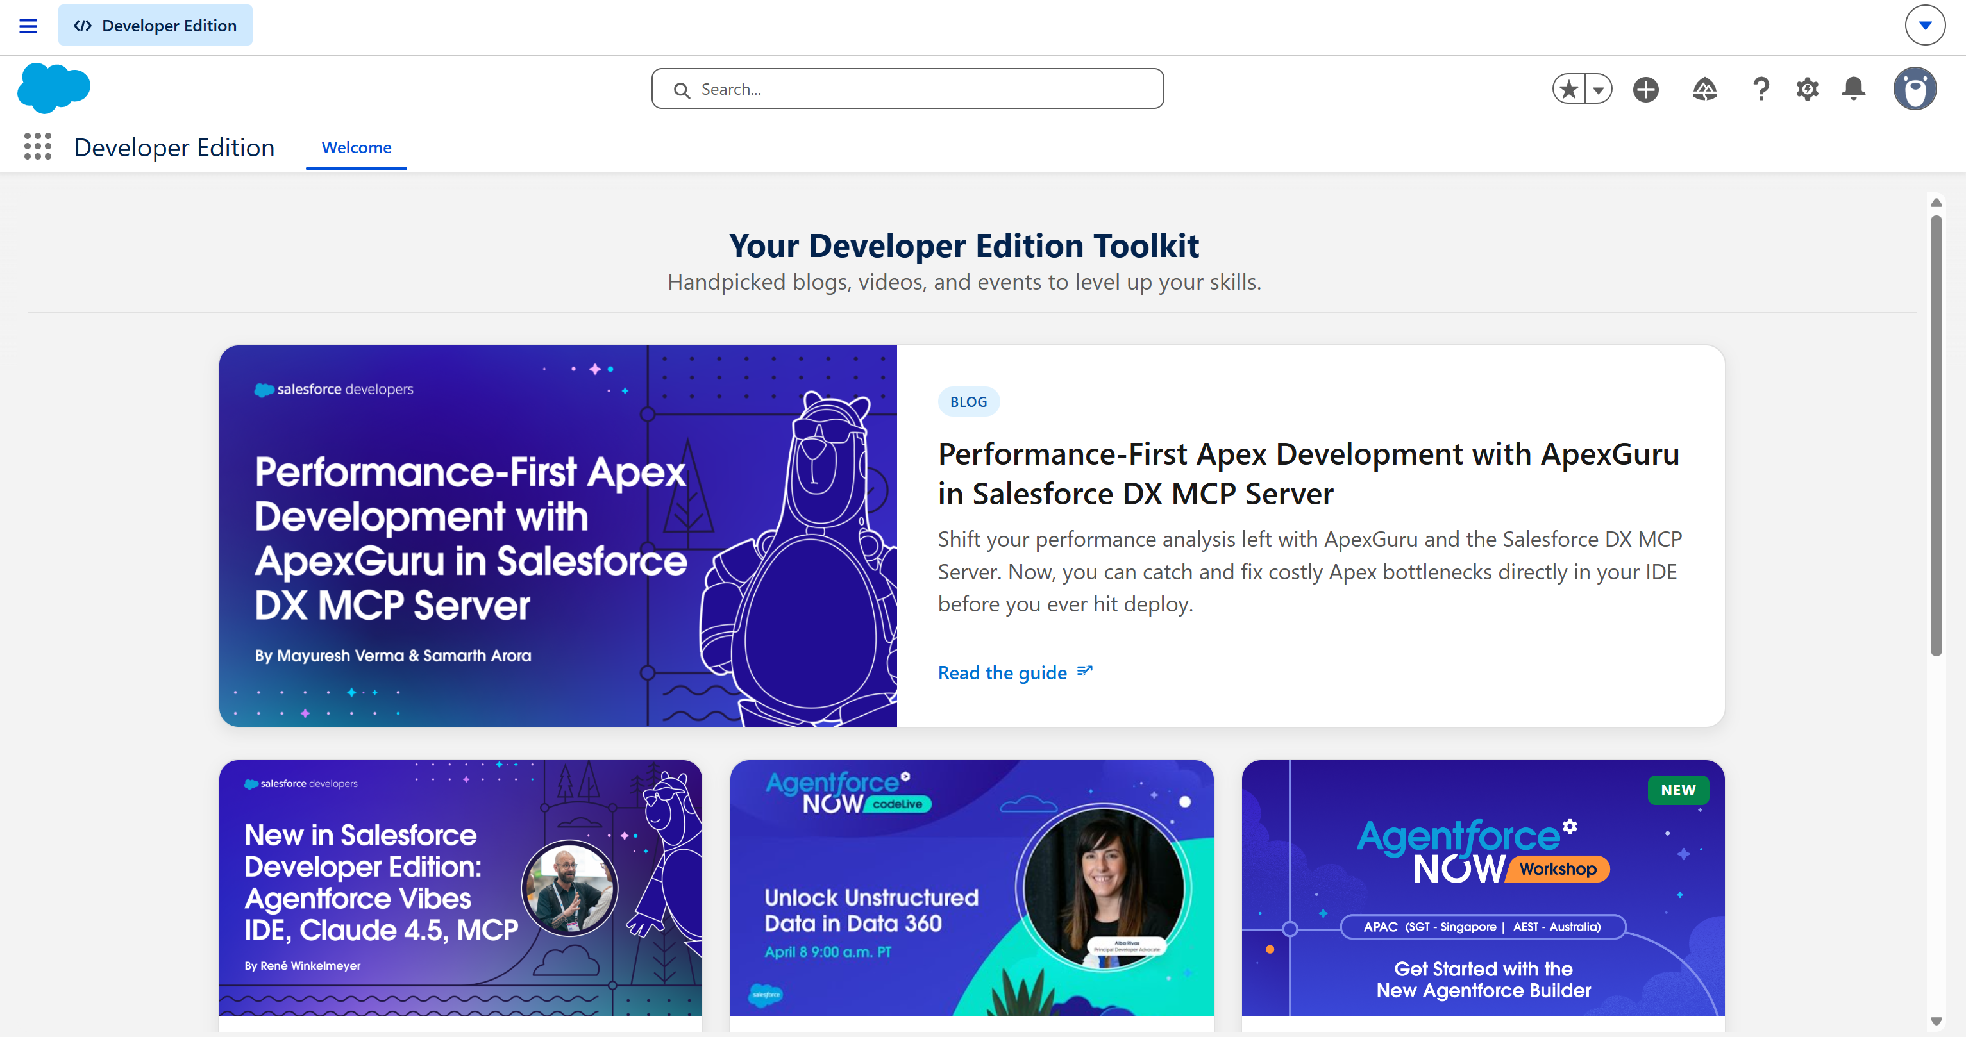The width and height of the screenshot is (1966, 1037).
Task: Click the search magnifier icon
Action: (682, 90)
